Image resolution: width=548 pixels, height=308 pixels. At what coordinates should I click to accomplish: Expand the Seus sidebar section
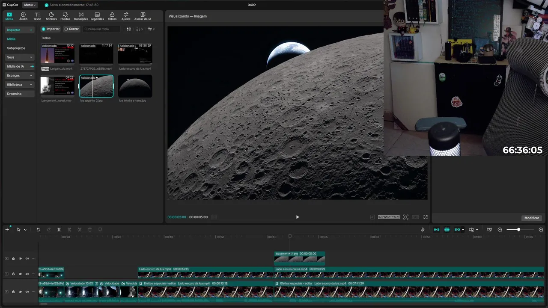(x=20, y=57)
